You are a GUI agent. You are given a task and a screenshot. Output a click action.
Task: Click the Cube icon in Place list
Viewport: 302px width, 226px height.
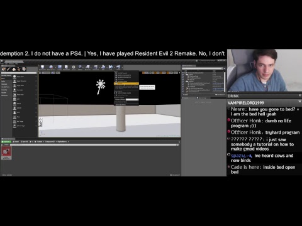point(14,99)
